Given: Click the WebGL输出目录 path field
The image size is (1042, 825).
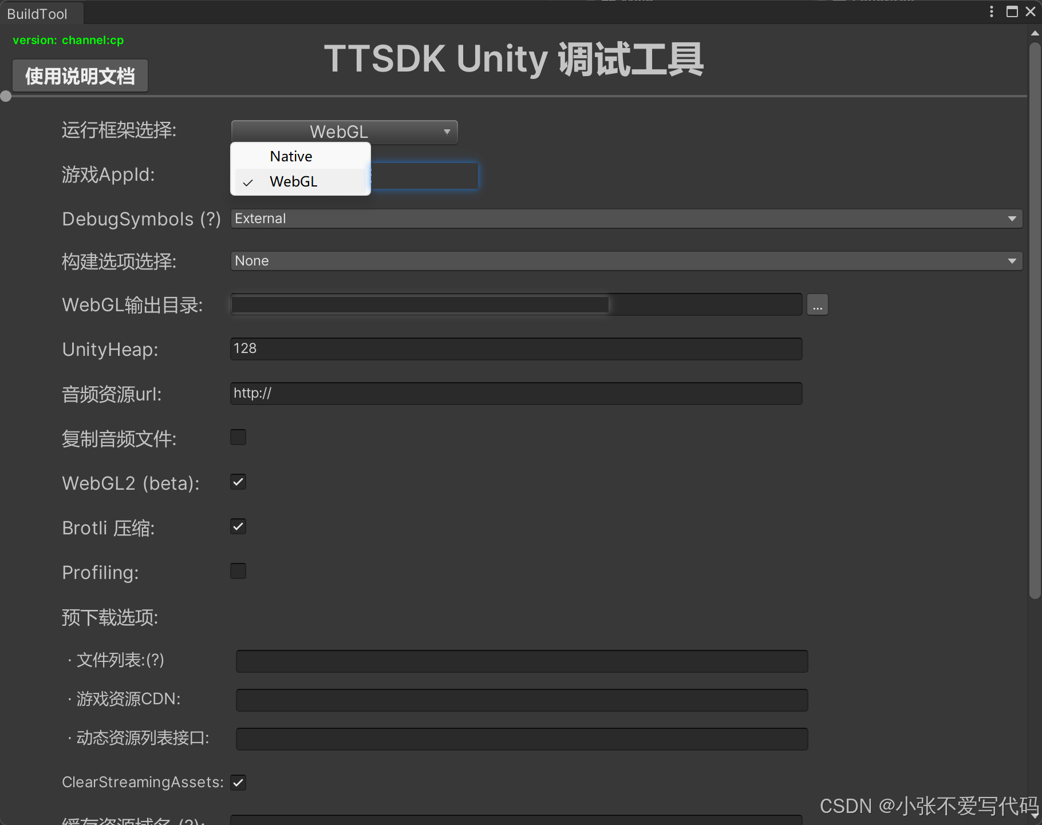Looking at the screenshot, I should tap(516, 304).
